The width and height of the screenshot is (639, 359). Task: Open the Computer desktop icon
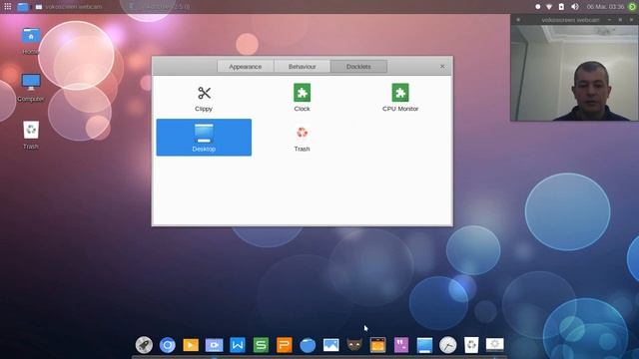pyautogui.click(x=31, y=88)
